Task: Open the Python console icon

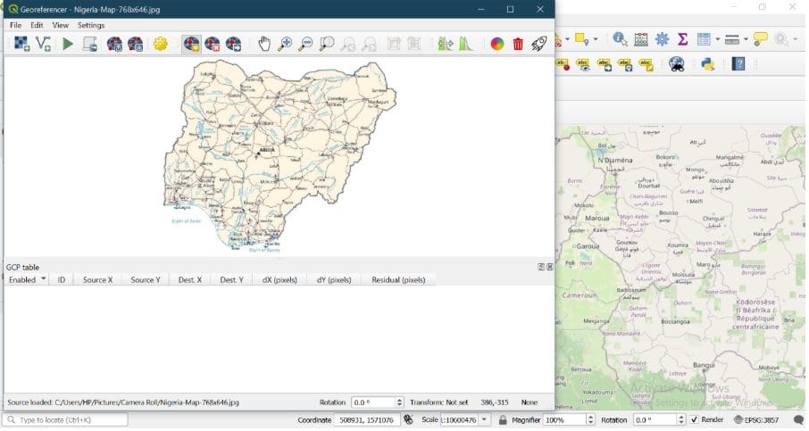Action: coord(706,64)
